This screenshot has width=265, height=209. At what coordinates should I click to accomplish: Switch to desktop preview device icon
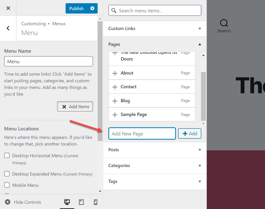(67, 202)
